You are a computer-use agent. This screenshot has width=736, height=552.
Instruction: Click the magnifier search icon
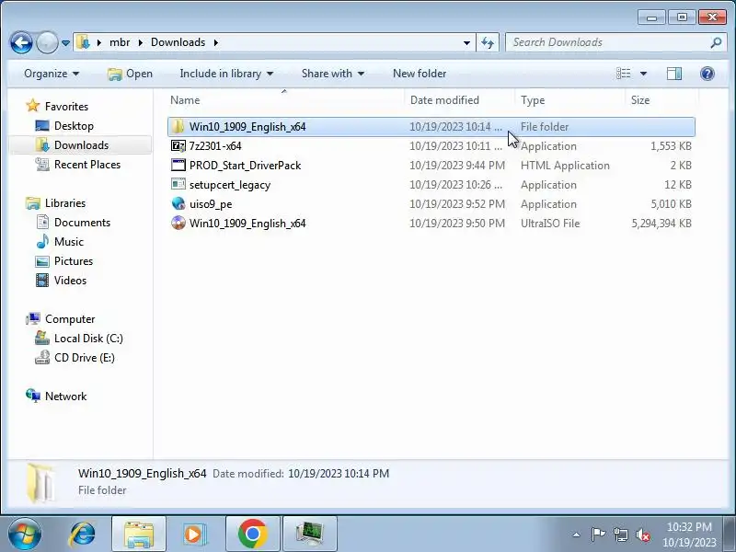tap(716, 42)
